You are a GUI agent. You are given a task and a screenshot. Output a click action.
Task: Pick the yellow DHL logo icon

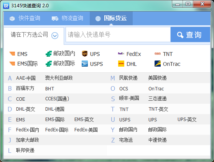click(x=121, y=64)
